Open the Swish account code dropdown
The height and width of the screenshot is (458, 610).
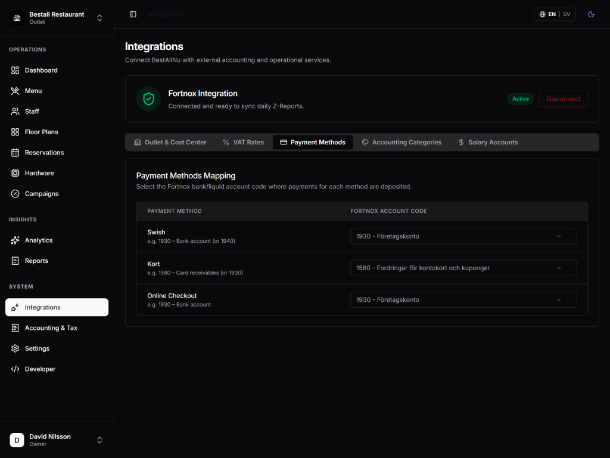click(x=463, y=236)
